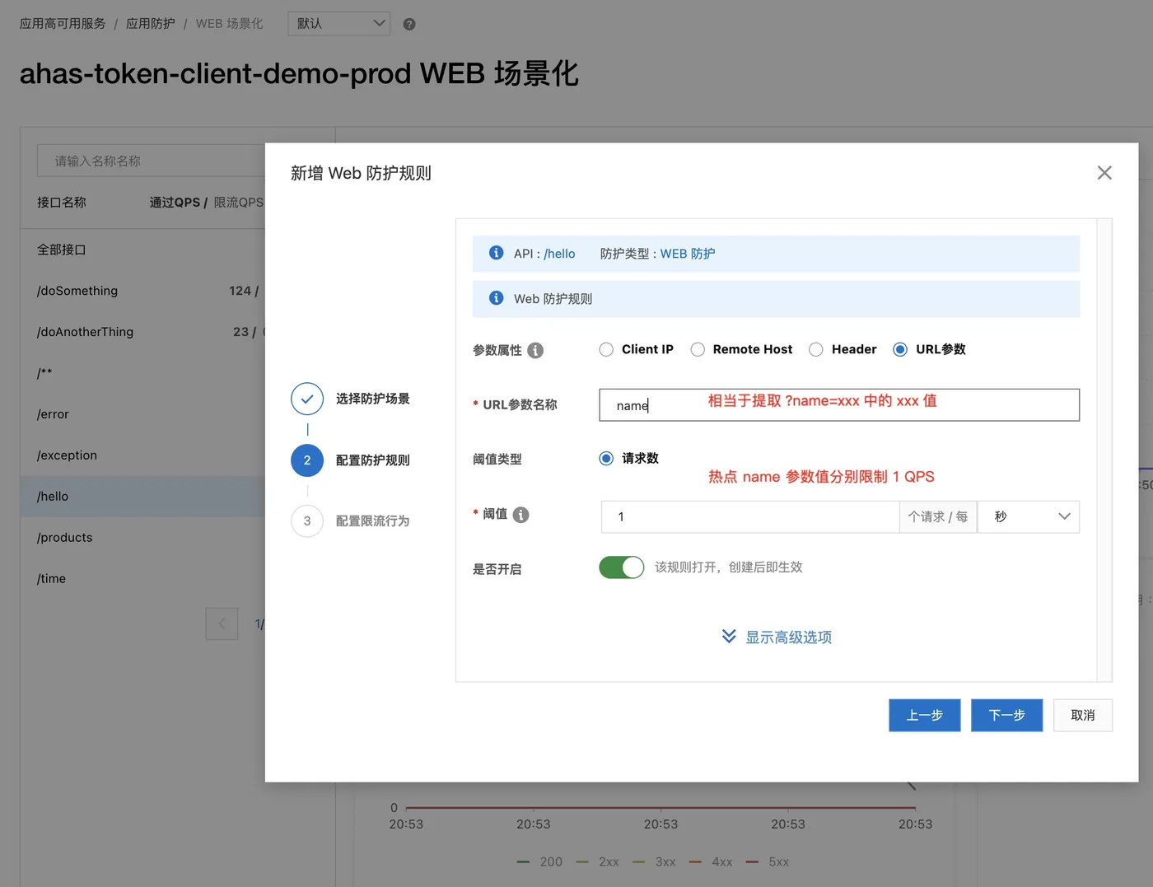Toggle the 5xx legend item in chart
1153x887 pixels.
(x=768, y=861)
